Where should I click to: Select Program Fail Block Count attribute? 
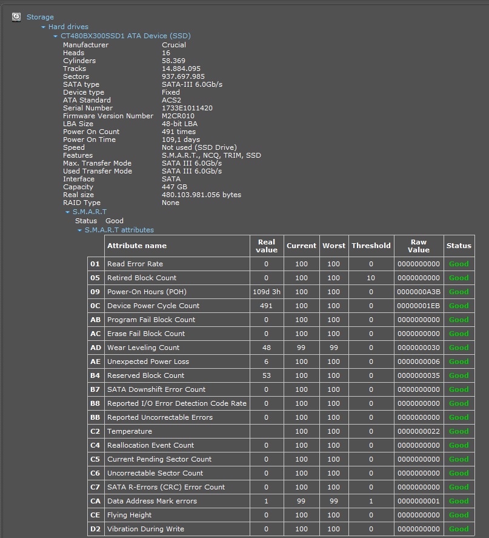[x=151, y=320]
